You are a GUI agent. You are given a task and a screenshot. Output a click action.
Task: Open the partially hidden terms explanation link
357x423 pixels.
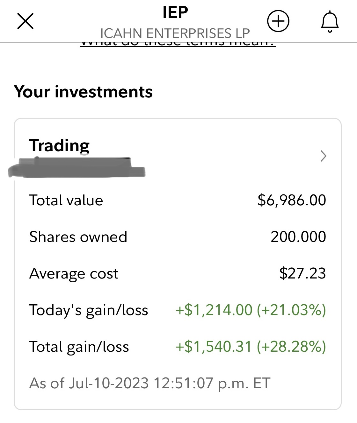(178, 44)
